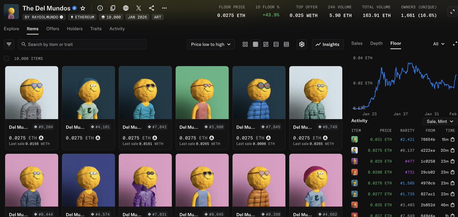Open the collection website globe icon
Screen dimensions: 458x217
coord(126,8)
